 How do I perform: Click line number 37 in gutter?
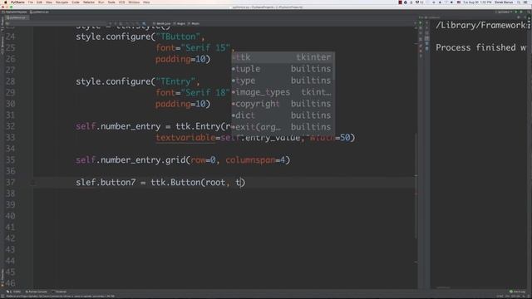(x=11, y=183)
